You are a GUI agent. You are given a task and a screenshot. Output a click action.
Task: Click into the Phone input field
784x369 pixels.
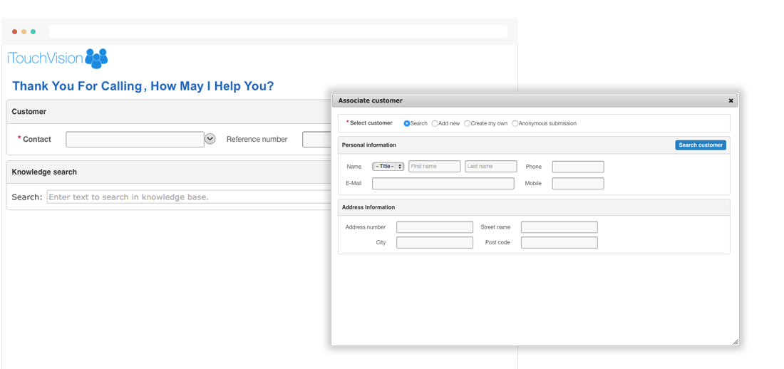(578, 167)
